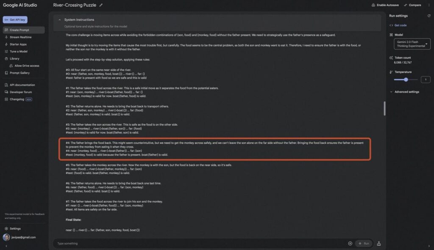Click the icon right of the Run button
This screenshot has width=434, height=250.
[378, 243]
